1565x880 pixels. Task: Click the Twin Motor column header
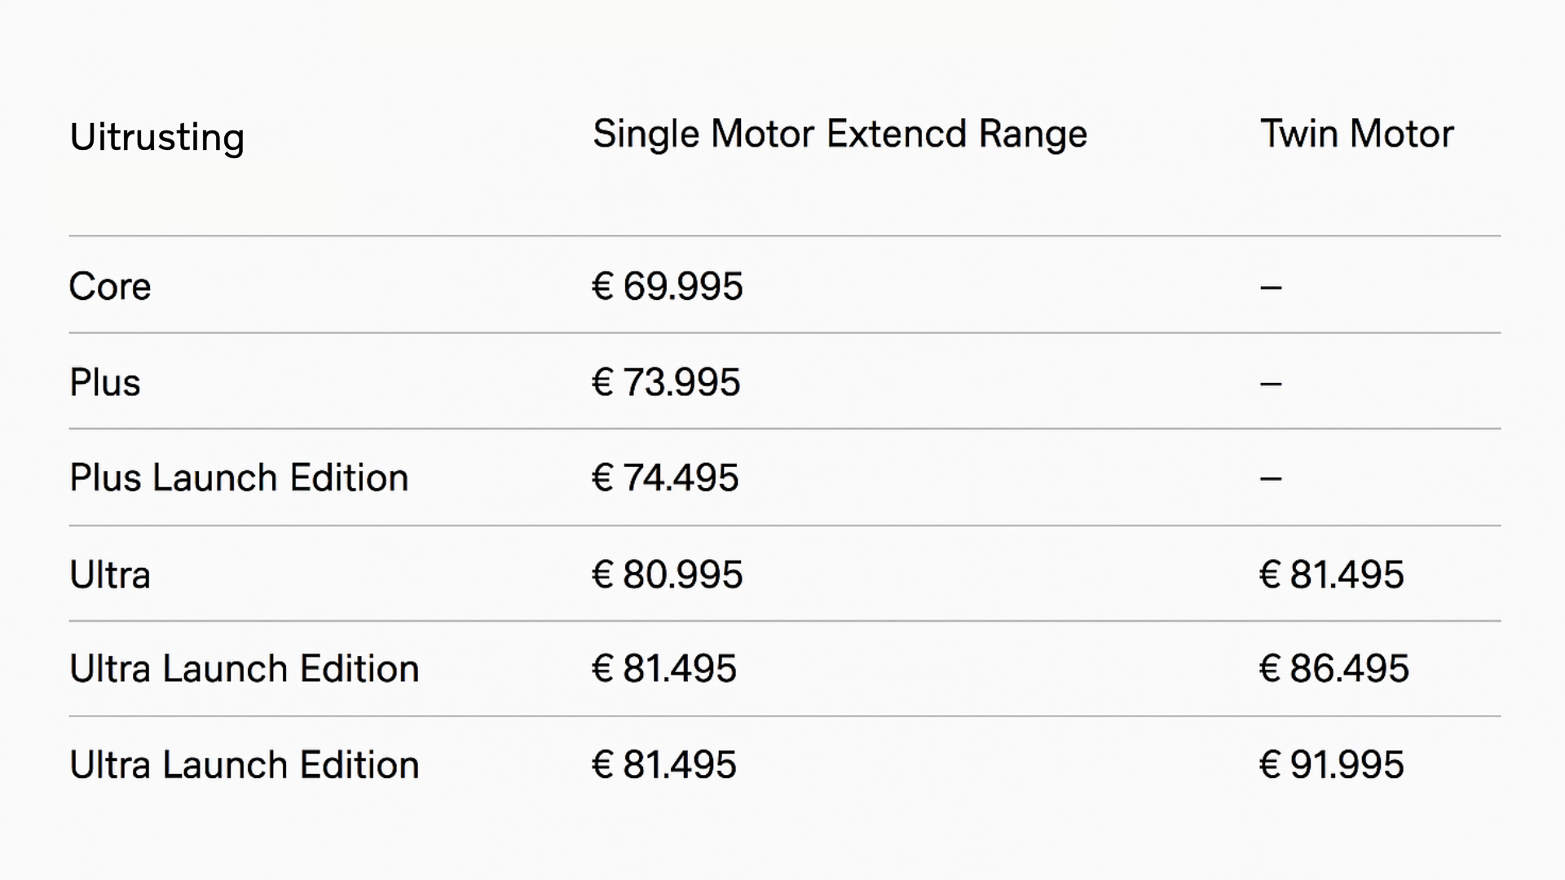coord(1357,134)
